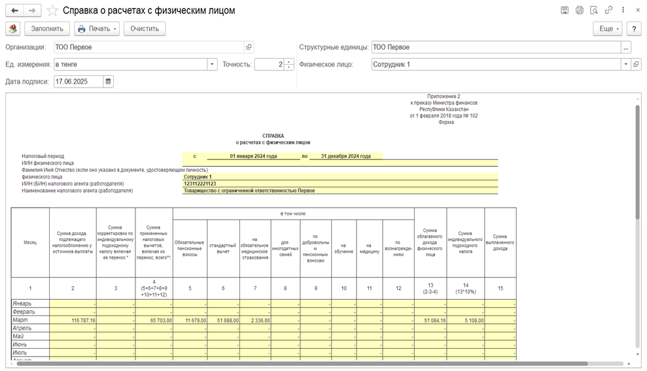Expand the Ед. измерения dropdown arrow
The image size is (647, 371).
click(x=212, y=64)
